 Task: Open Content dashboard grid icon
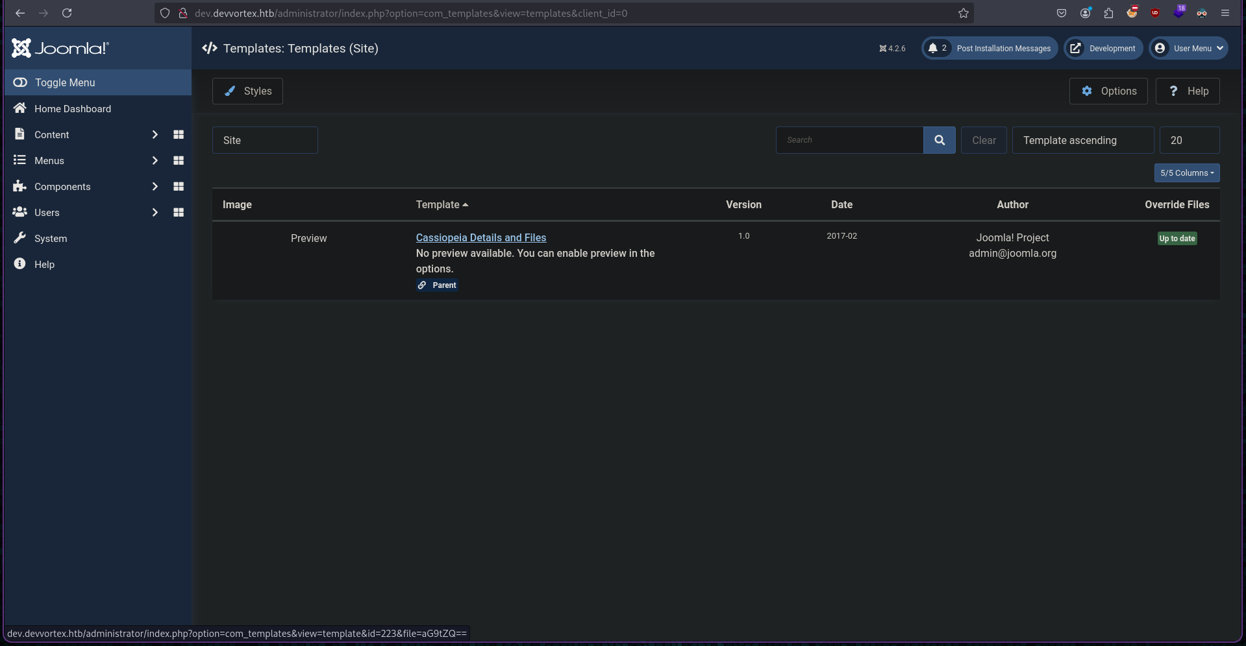click(x=179, y=134)
